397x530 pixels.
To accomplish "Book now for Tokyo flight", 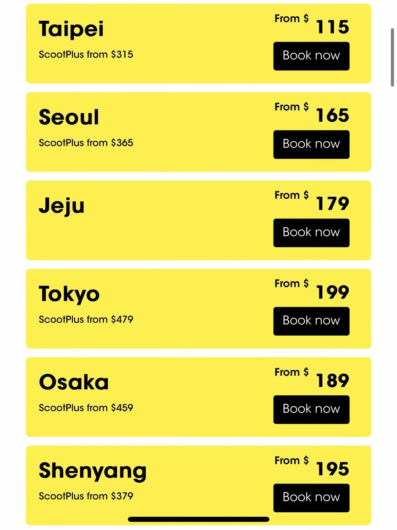I will [311, 321].
